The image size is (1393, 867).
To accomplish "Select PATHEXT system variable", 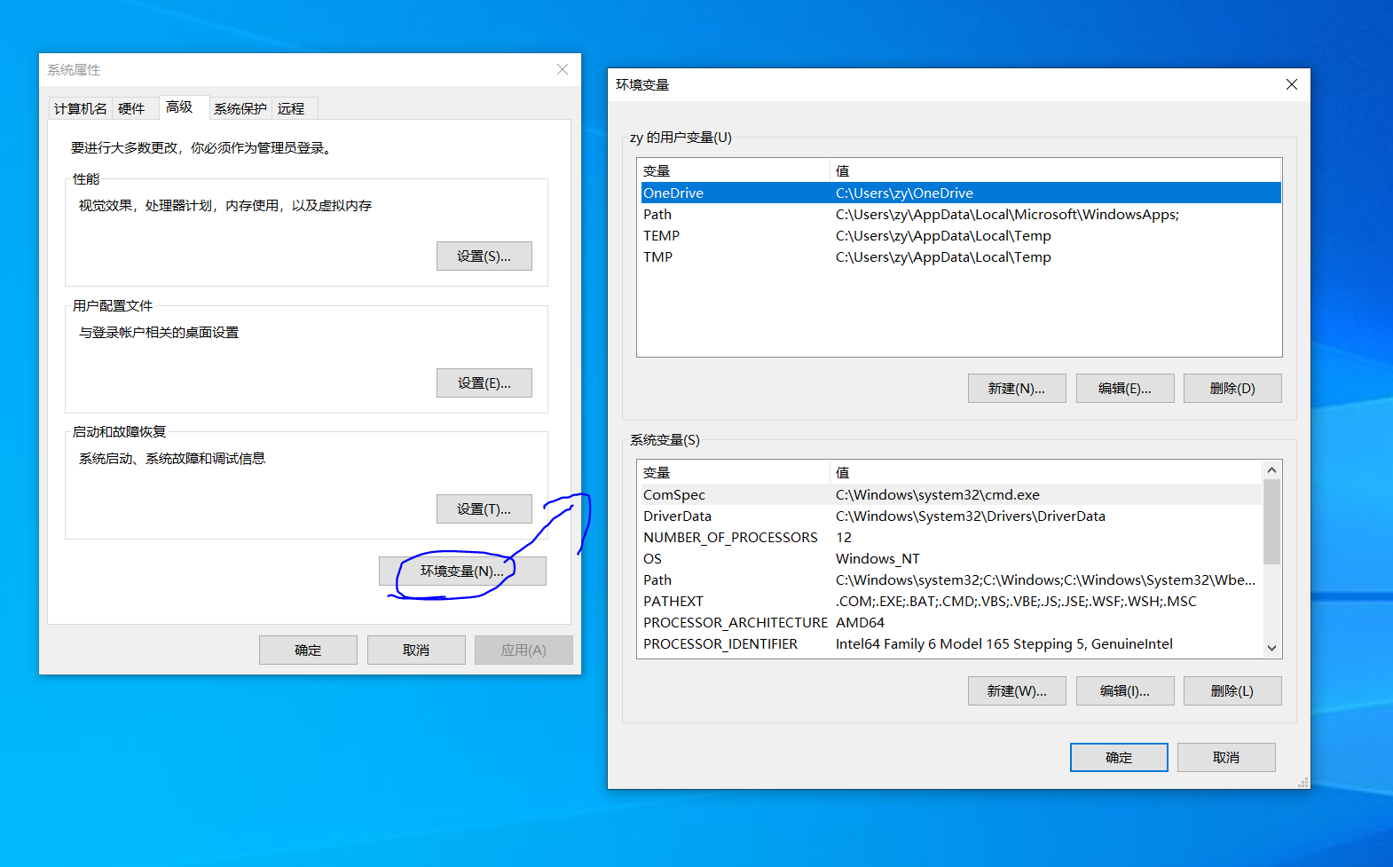I will (x=951, y=601).
